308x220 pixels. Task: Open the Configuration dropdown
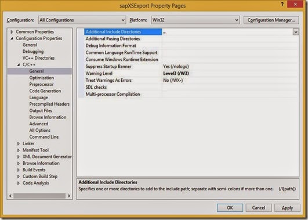[x=82, y=20]
